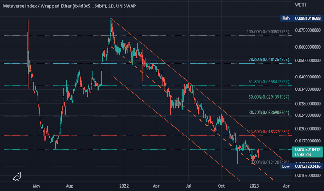Click the 100.00% Fibonacci level label
The width and height of the screenshot is (324, 191).
pyautogui.click(x=268, y=32)
